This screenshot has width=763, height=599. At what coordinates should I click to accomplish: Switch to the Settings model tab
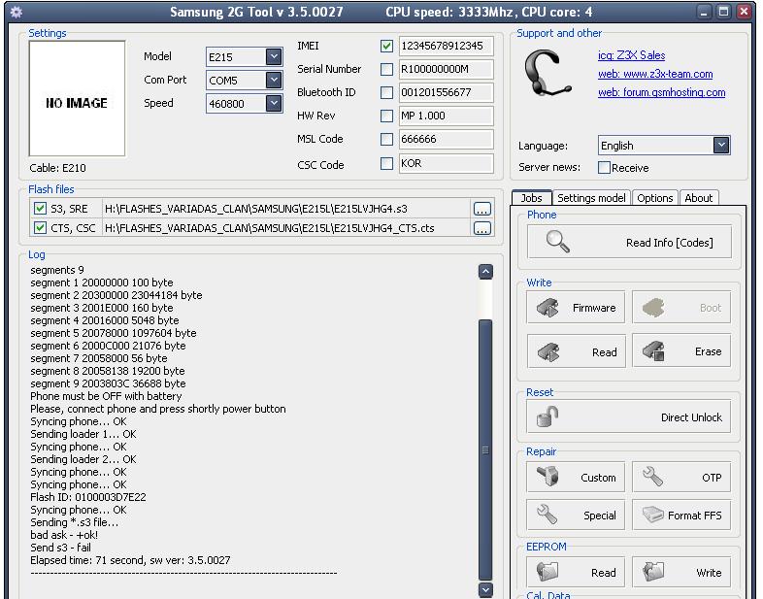click(x=591, y=198)
